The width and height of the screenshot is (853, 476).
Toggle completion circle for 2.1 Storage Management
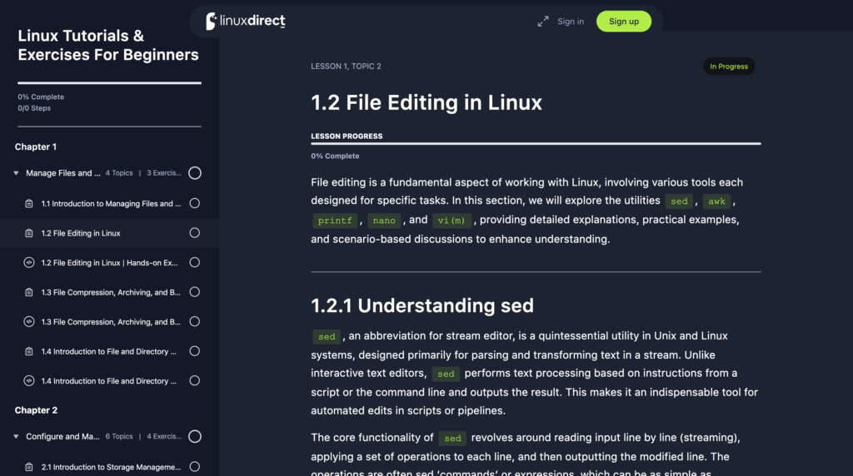[195, 467]
